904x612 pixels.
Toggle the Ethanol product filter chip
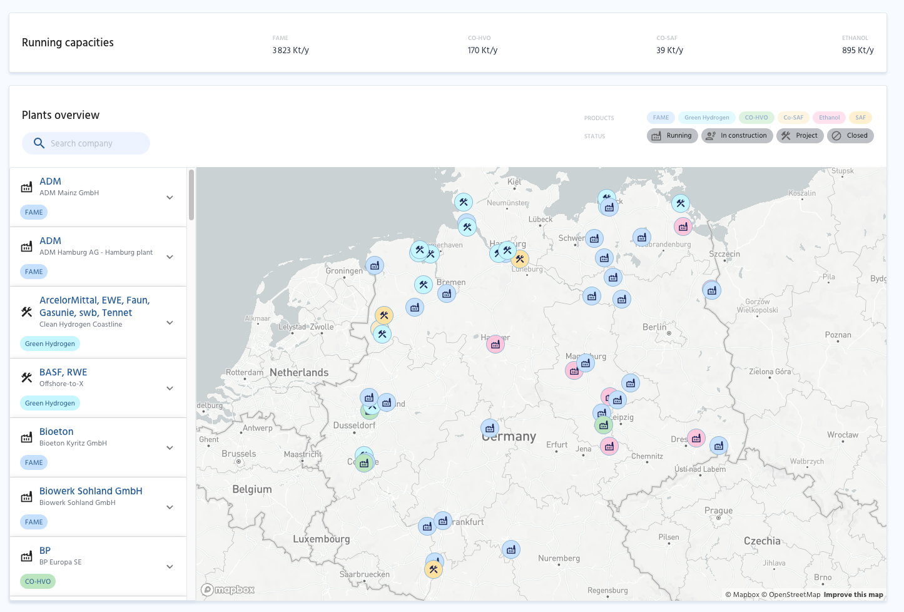pos(829,118)
